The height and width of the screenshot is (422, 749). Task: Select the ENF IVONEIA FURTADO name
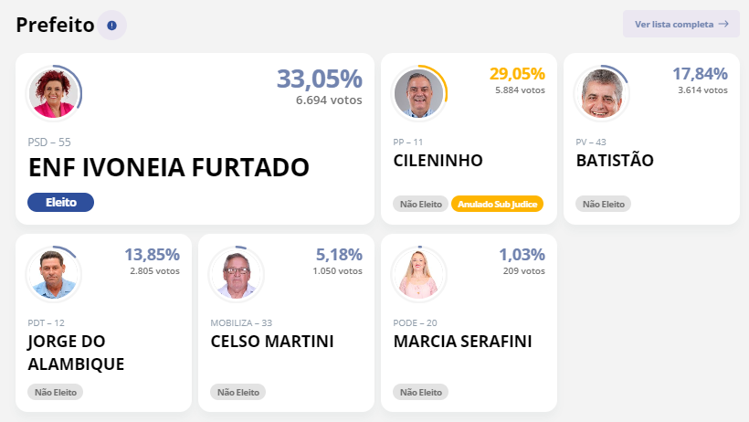[169, 167]
